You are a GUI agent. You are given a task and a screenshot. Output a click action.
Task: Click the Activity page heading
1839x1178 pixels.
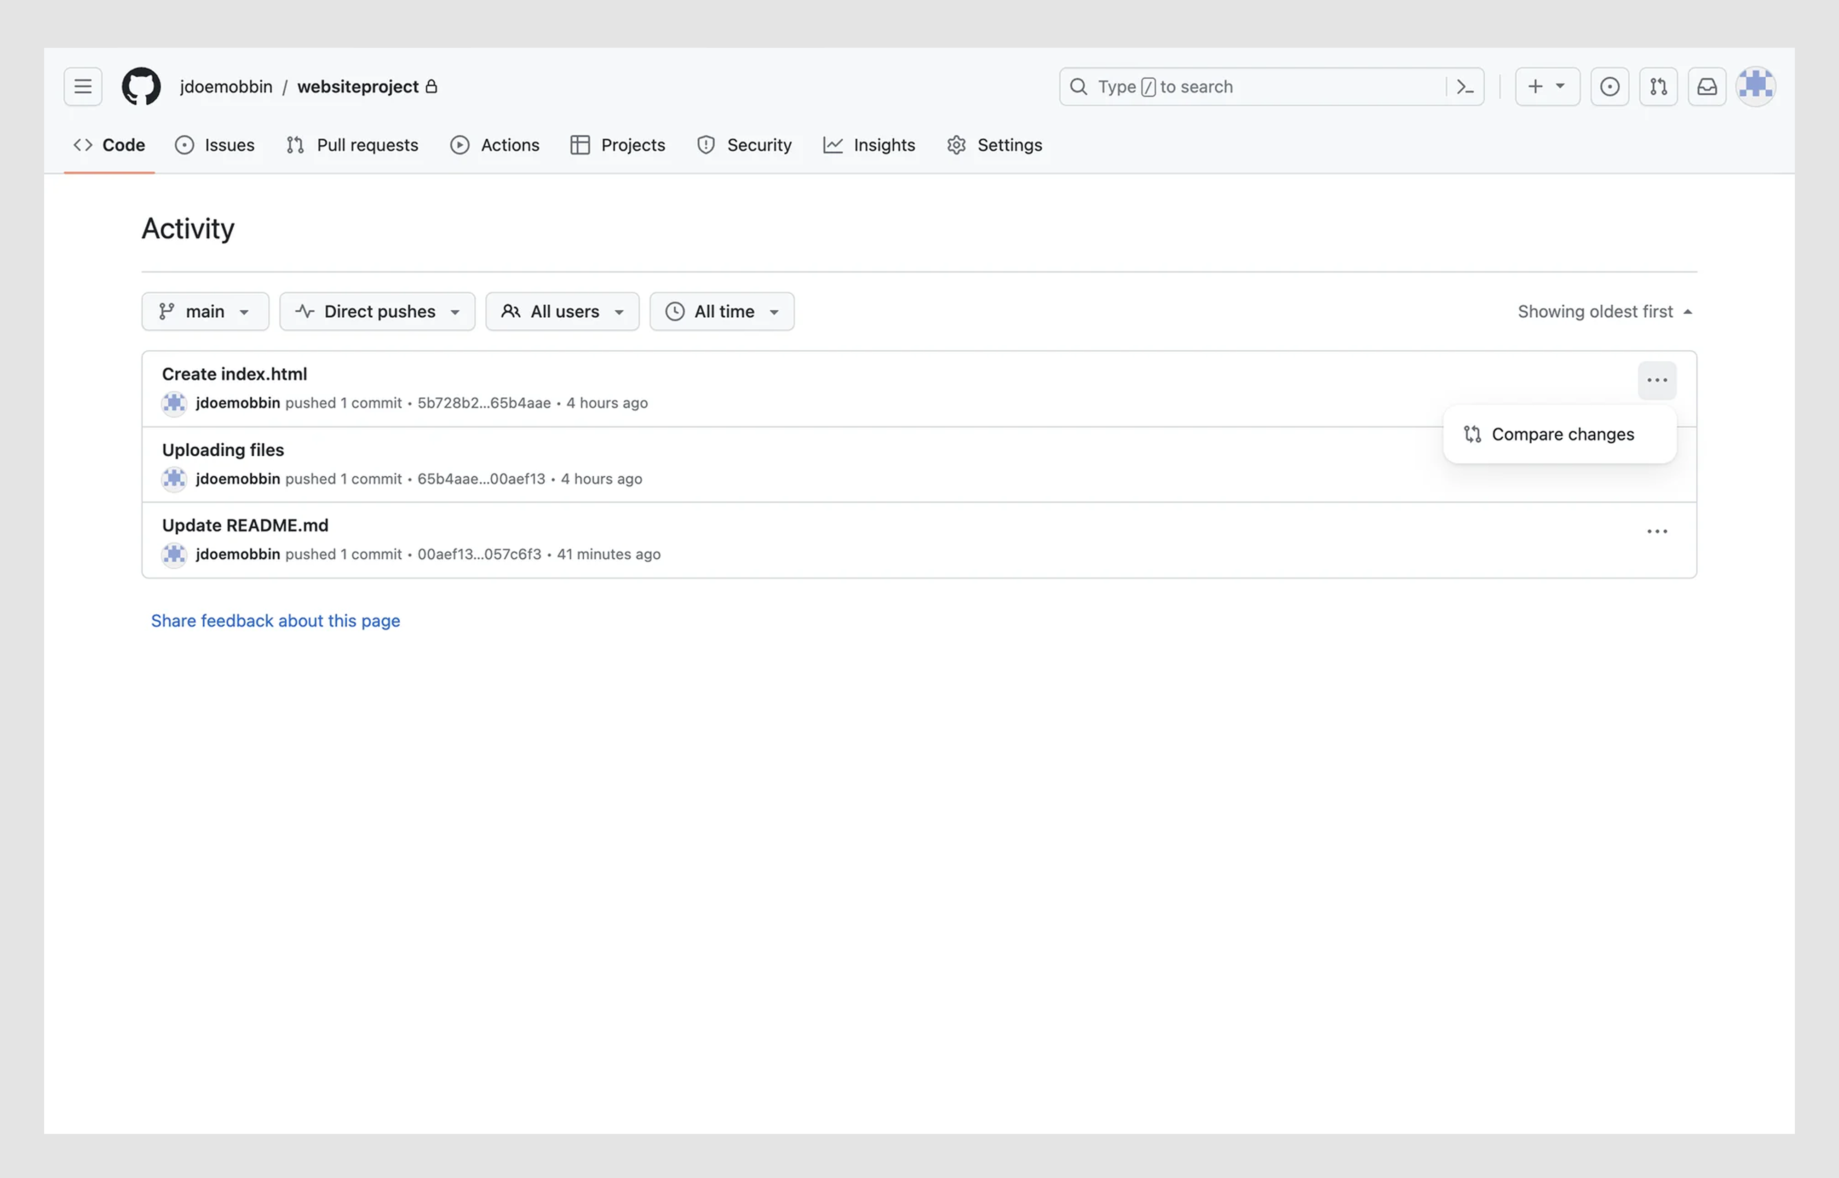pos(188,229)
